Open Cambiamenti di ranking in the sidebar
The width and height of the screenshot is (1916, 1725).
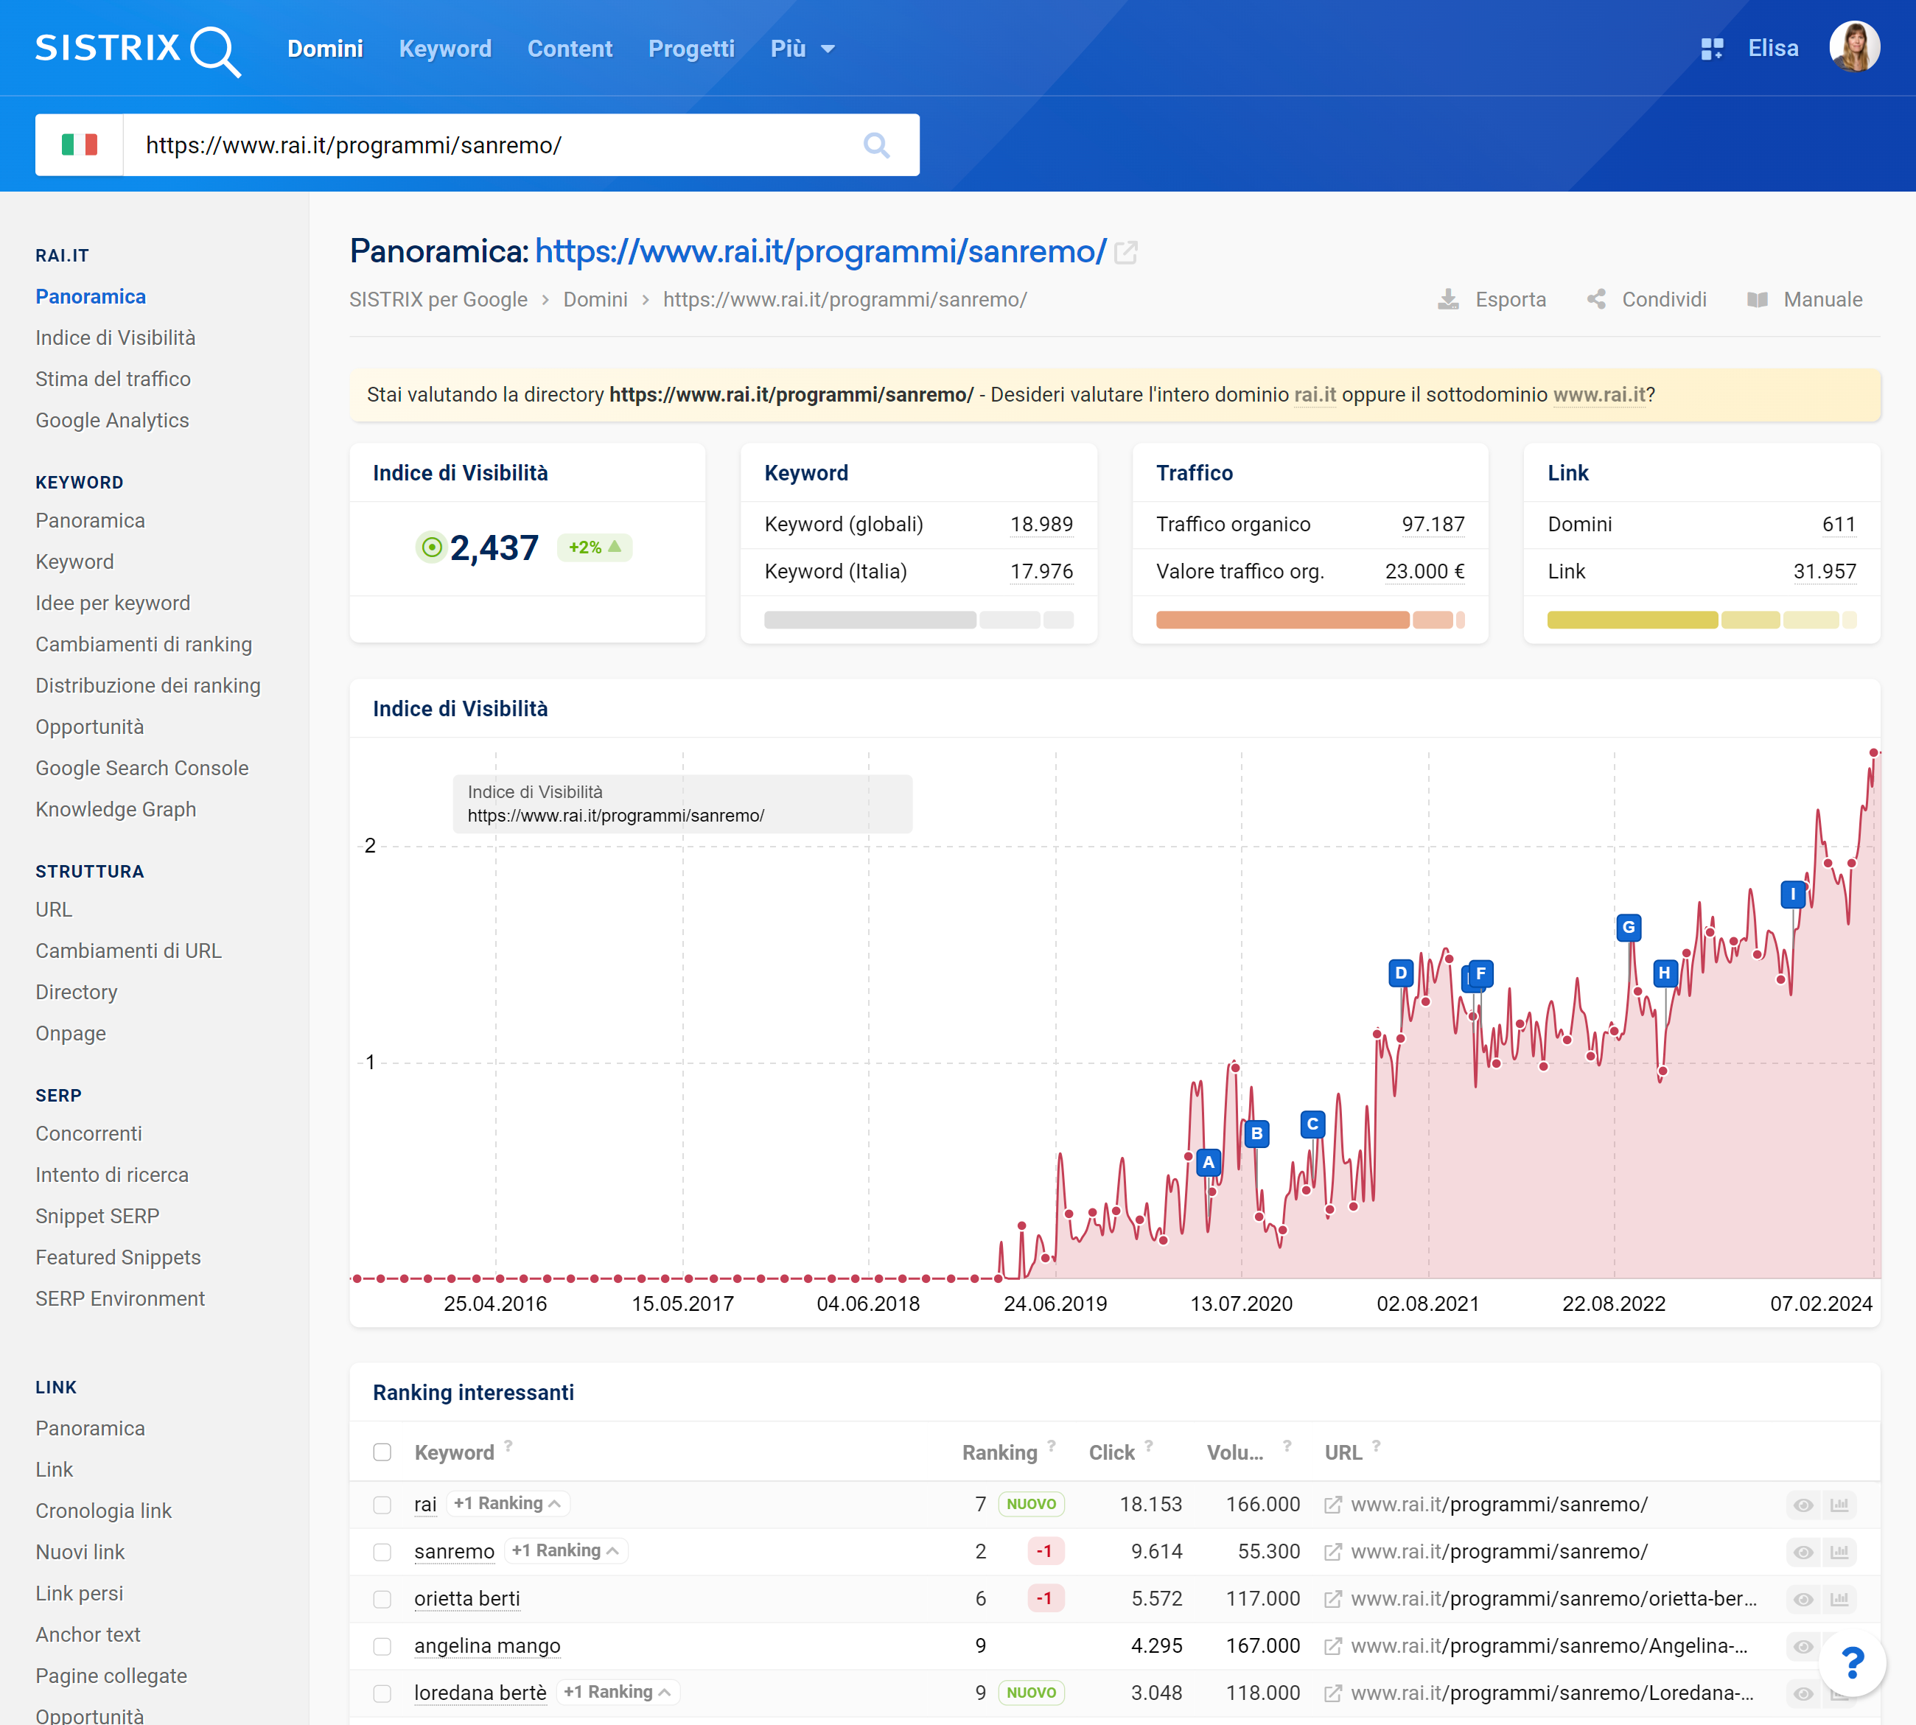[144, 645]
